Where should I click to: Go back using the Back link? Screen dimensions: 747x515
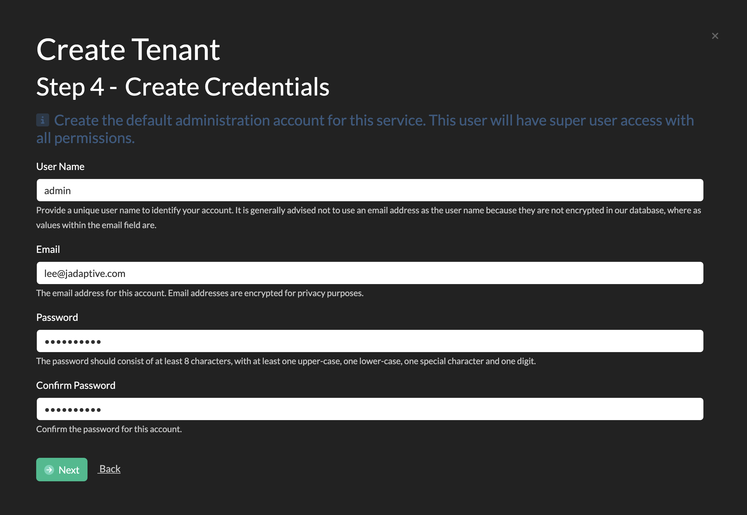pyautogui.click(x=110, y=469)
